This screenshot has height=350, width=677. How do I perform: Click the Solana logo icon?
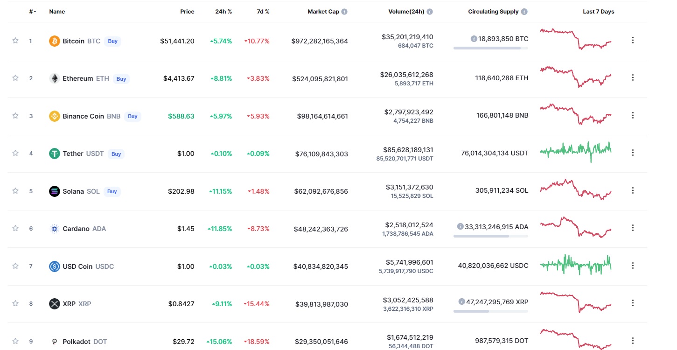[x=55, y=191]
